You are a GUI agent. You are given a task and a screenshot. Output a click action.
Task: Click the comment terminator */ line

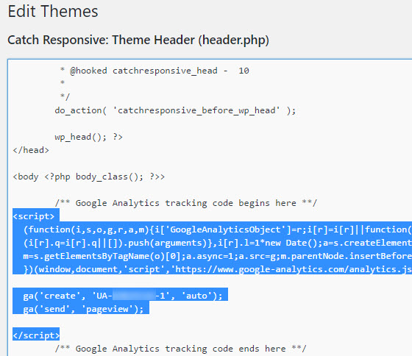click(65, 97)
